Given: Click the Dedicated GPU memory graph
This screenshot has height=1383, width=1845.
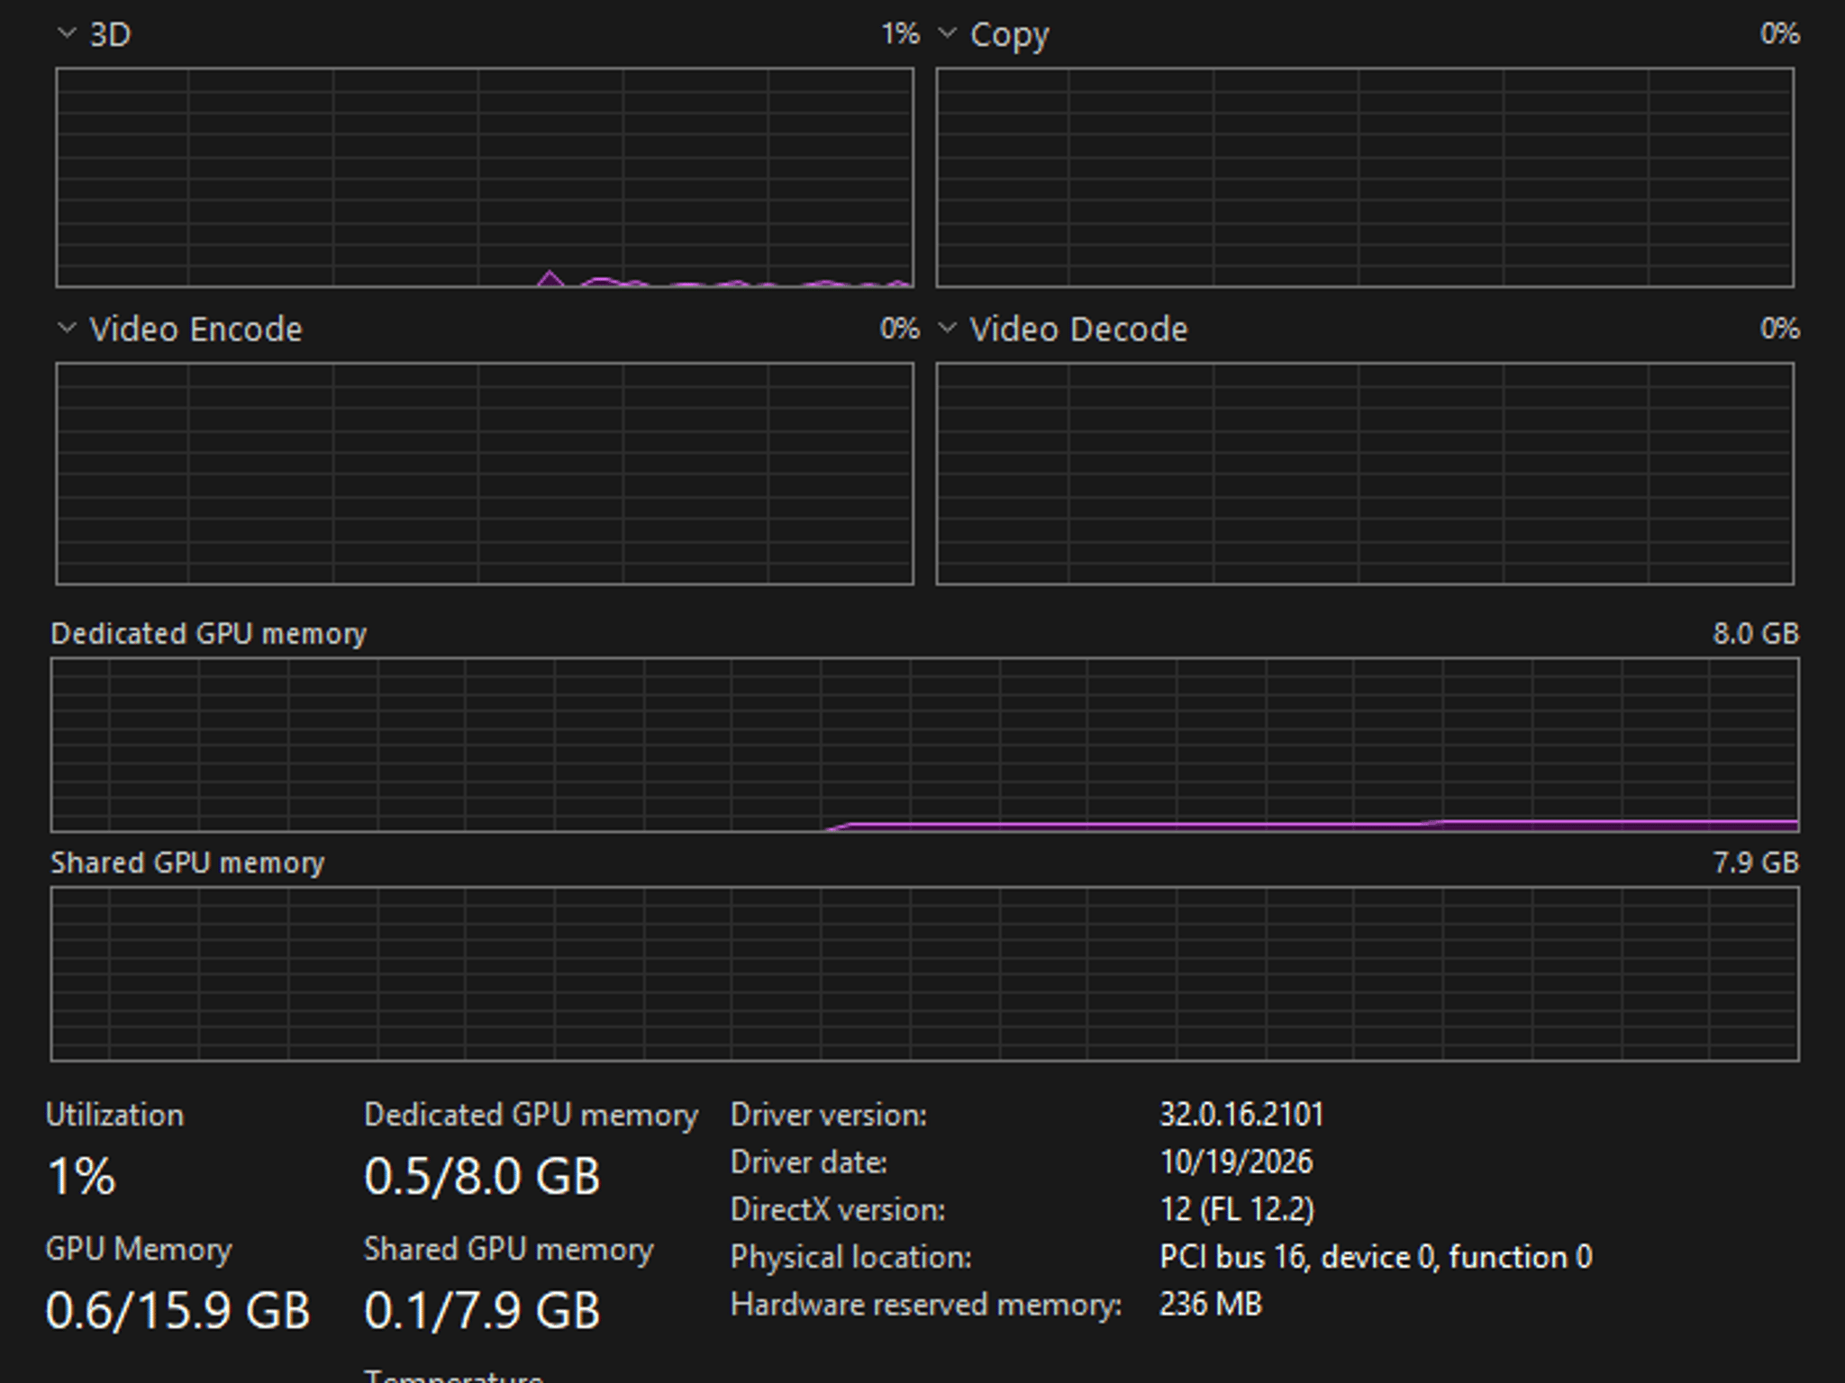Looking at the screenshot, I should coord(925,745).
